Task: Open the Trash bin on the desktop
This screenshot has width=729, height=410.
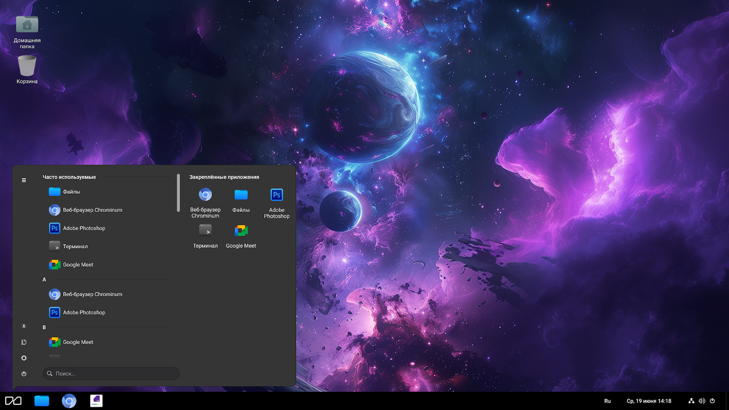Action: (27, 69)
